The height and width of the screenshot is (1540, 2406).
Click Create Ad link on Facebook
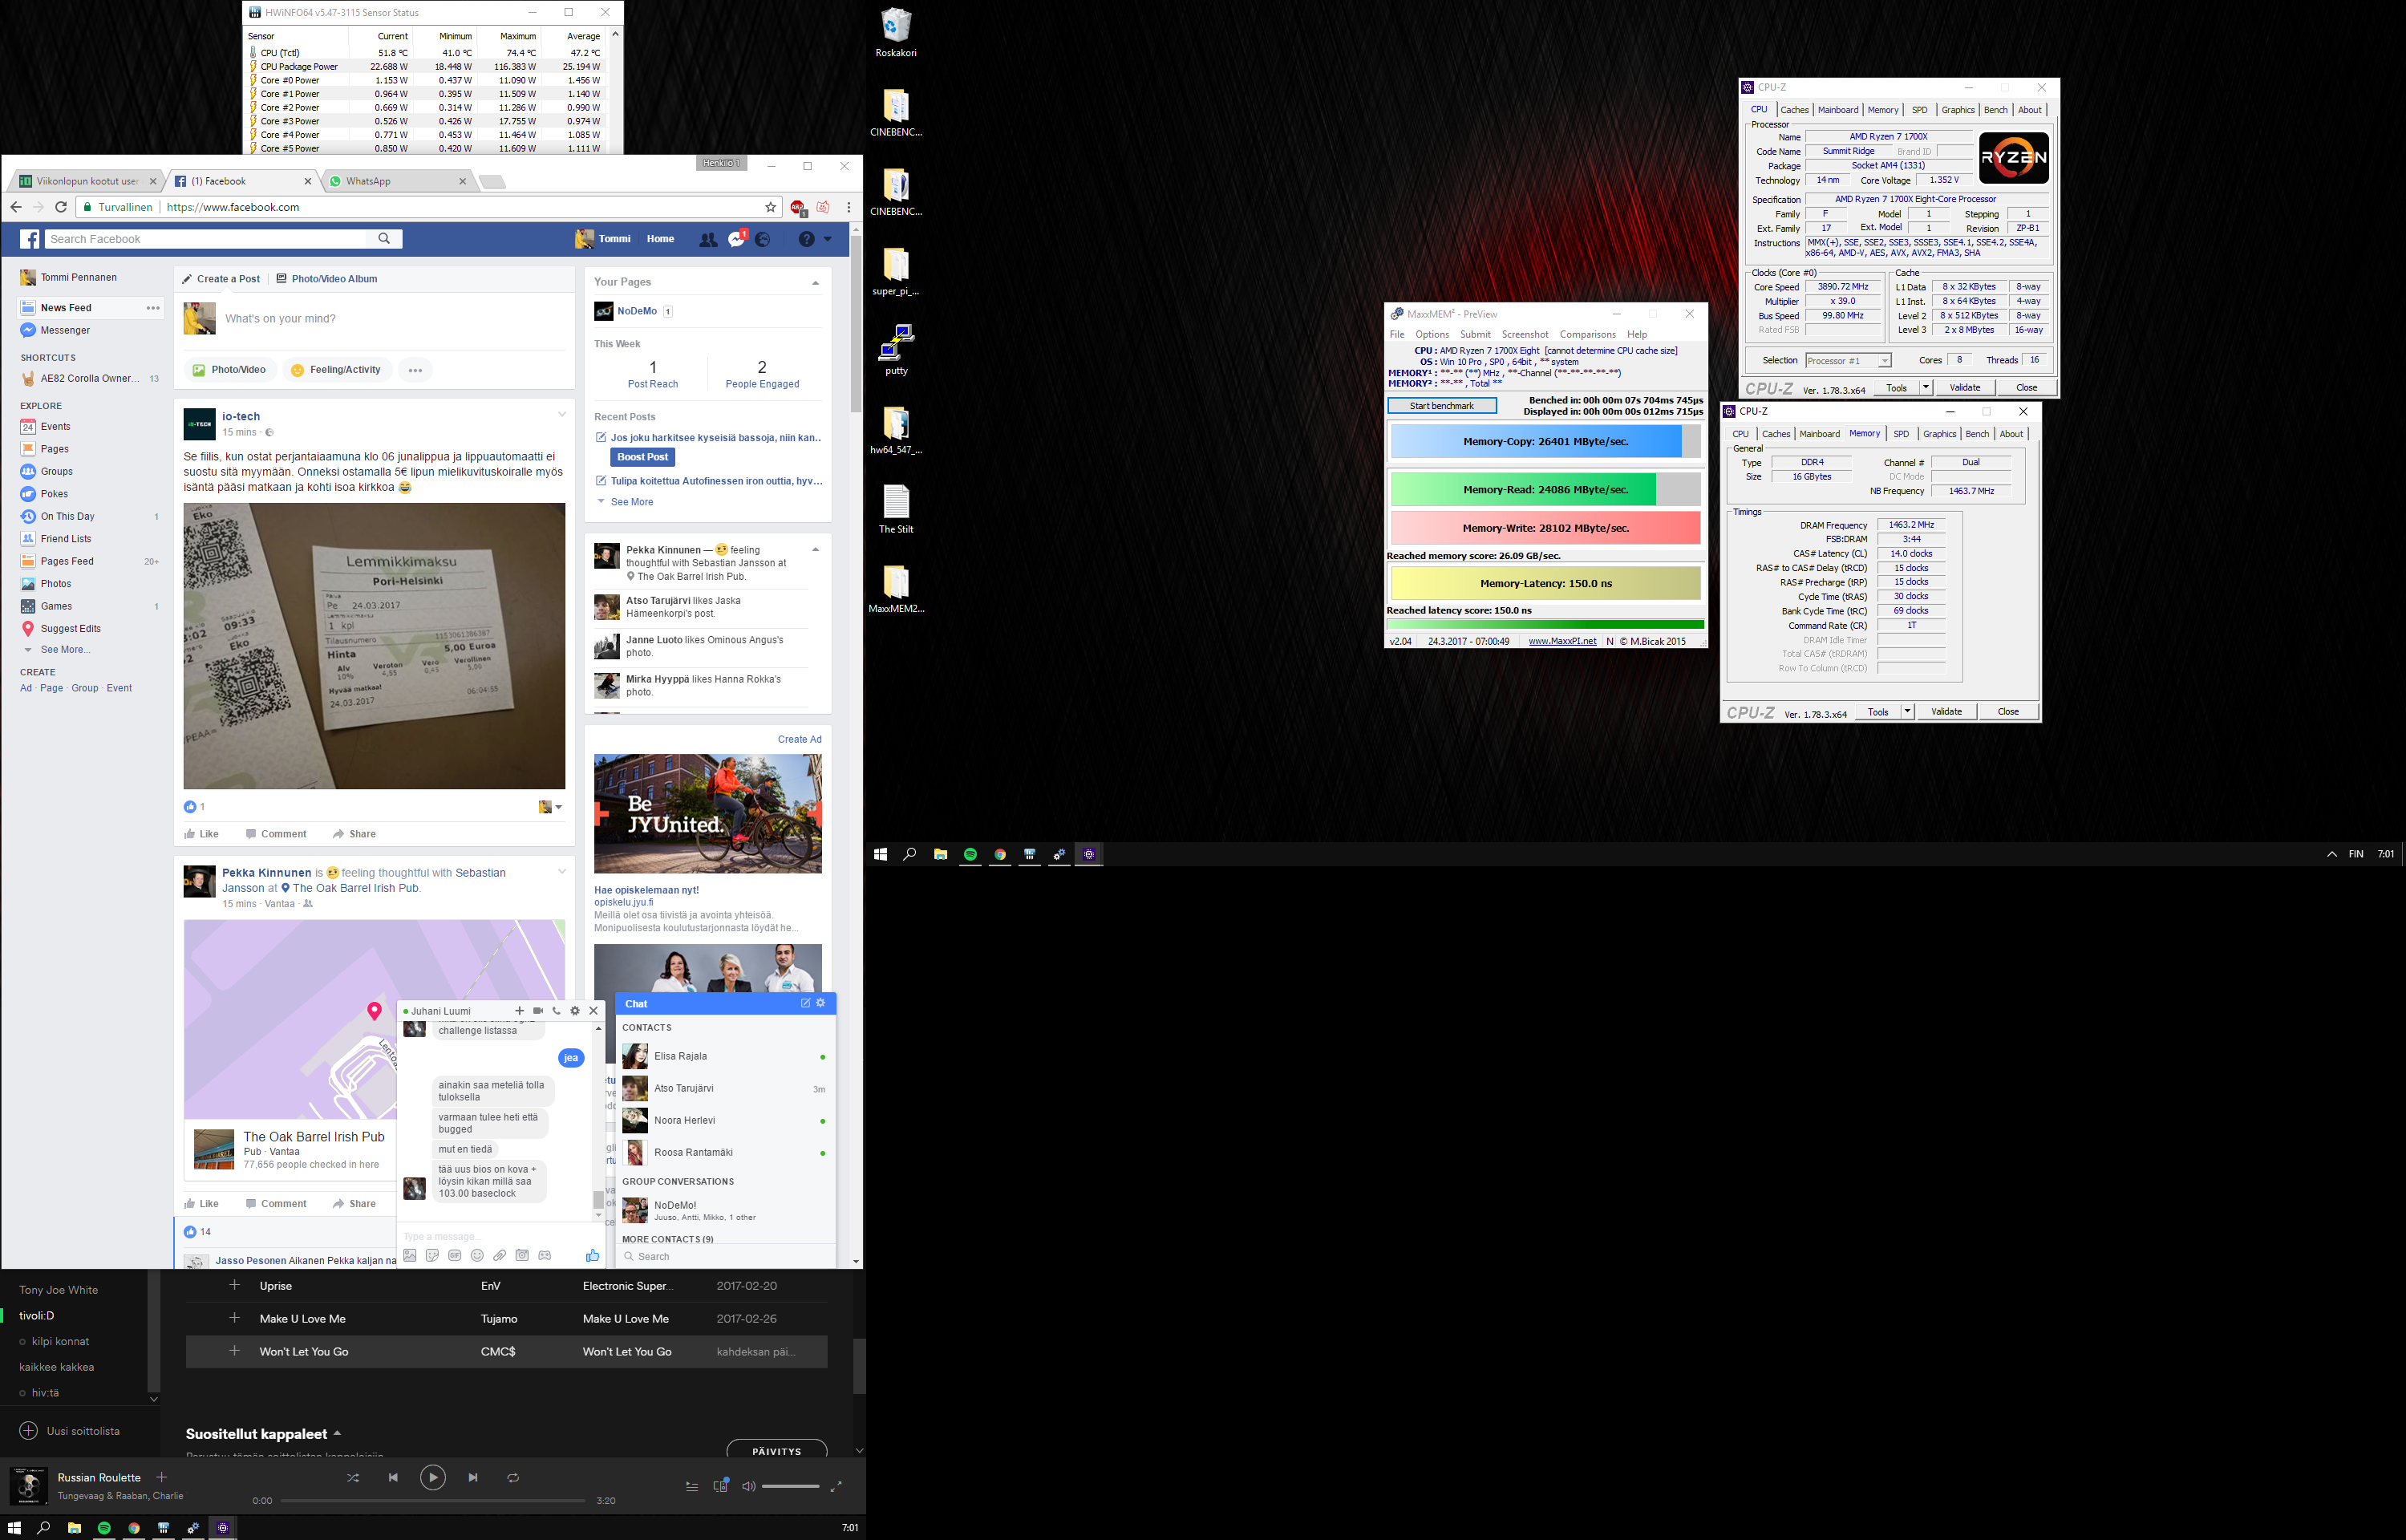[x=800, y=740]
